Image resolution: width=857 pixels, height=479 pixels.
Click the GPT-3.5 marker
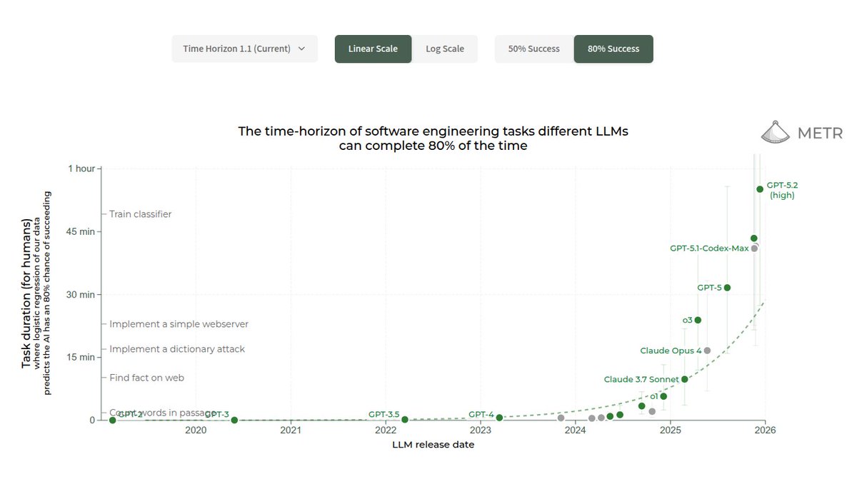pos(404,420)
